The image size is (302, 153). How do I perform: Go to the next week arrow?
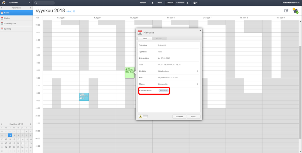188,3
